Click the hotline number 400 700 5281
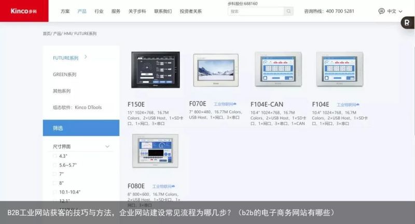This screenshot has width=415, height=224. click(340, 11)
